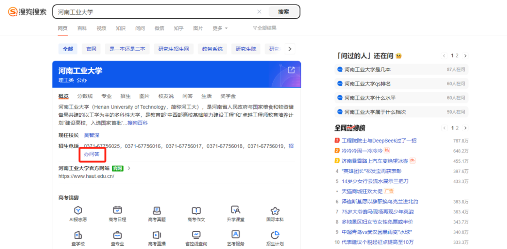Switch to the 百科 tab
This screenshot has width=507, height=249.
(82, 28)
